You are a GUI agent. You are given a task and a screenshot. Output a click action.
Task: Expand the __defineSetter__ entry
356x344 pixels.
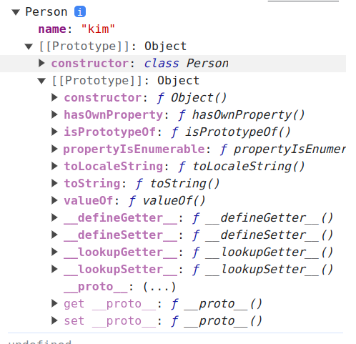pyautogui.click(x=54, y=235)
